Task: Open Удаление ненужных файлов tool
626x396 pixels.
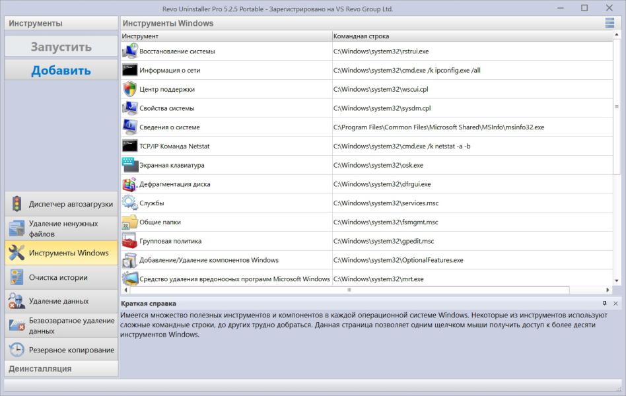Action: [61, 228]
